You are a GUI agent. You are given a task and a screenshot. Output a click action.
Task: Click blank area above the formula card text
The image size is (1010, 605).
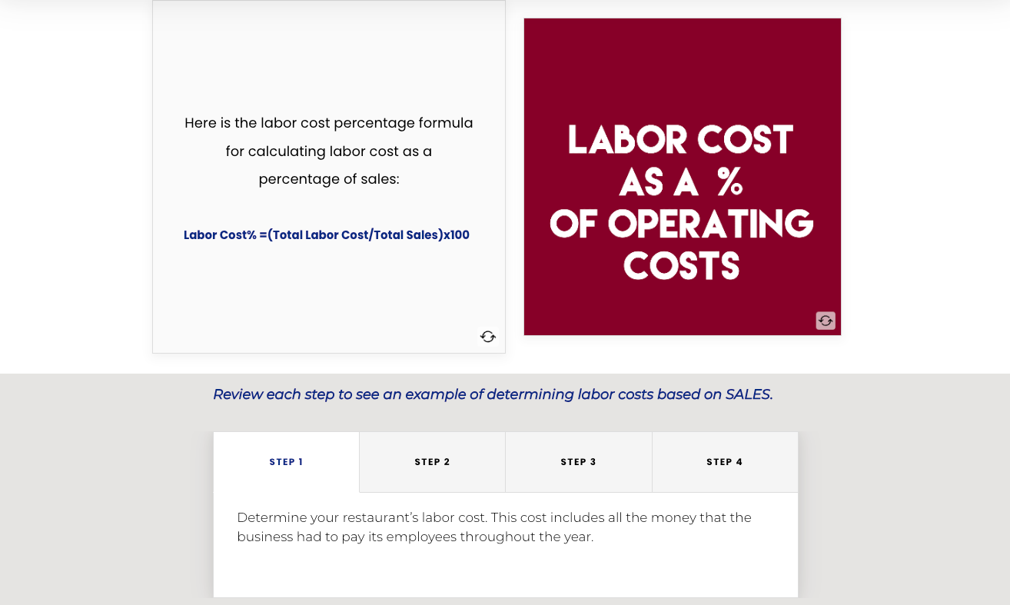click(x=329, y=54)
